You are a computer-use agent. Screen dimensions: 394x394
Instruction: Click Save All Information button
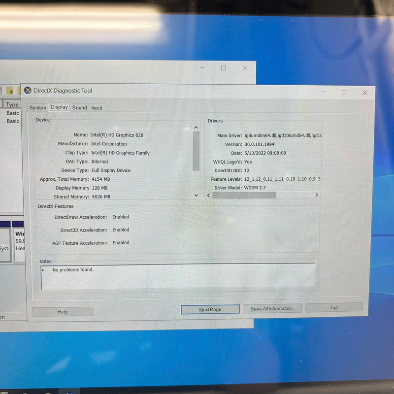pos(272,309)
